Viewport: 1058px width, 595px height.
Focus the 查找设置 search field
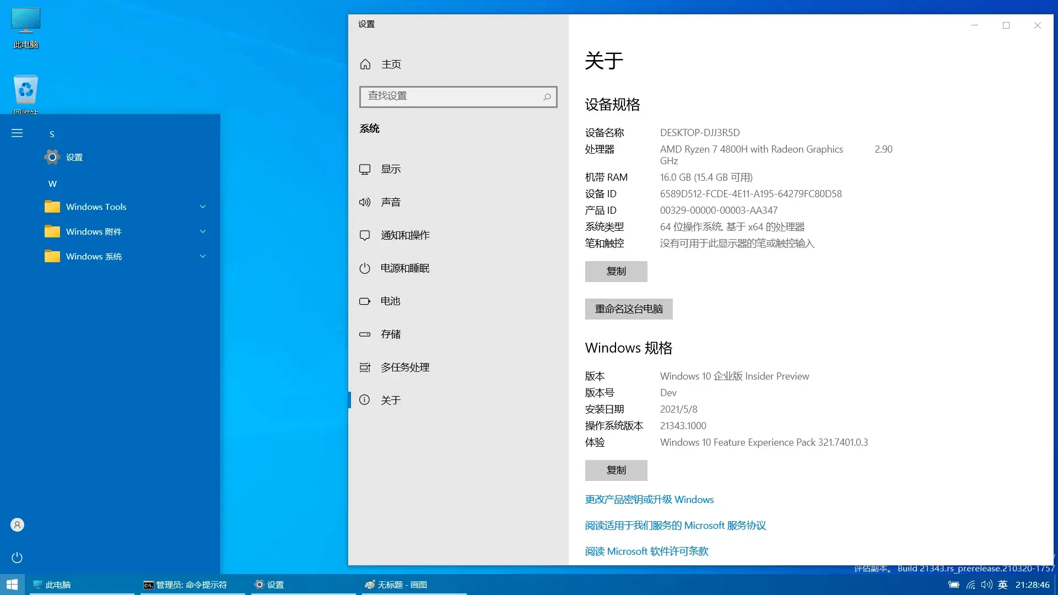point(458,96)
